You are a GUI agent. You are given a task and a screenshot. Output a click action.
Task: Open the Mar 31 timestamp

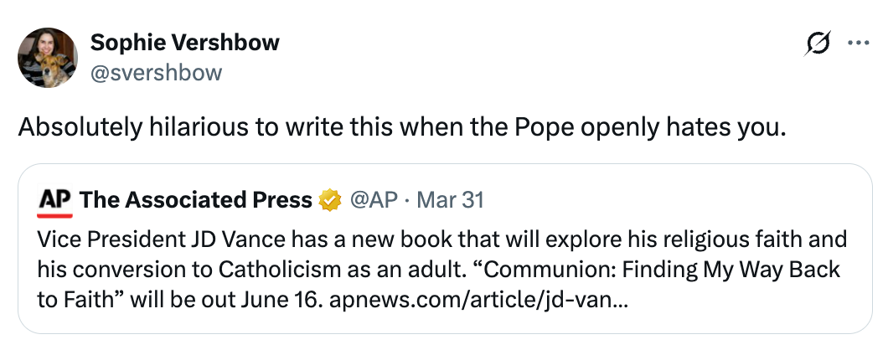(450, 200)
